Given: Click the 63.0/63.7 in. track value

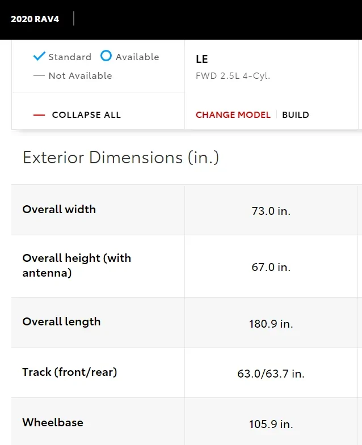Looking at the screenshot, I should tap(271, 374).
